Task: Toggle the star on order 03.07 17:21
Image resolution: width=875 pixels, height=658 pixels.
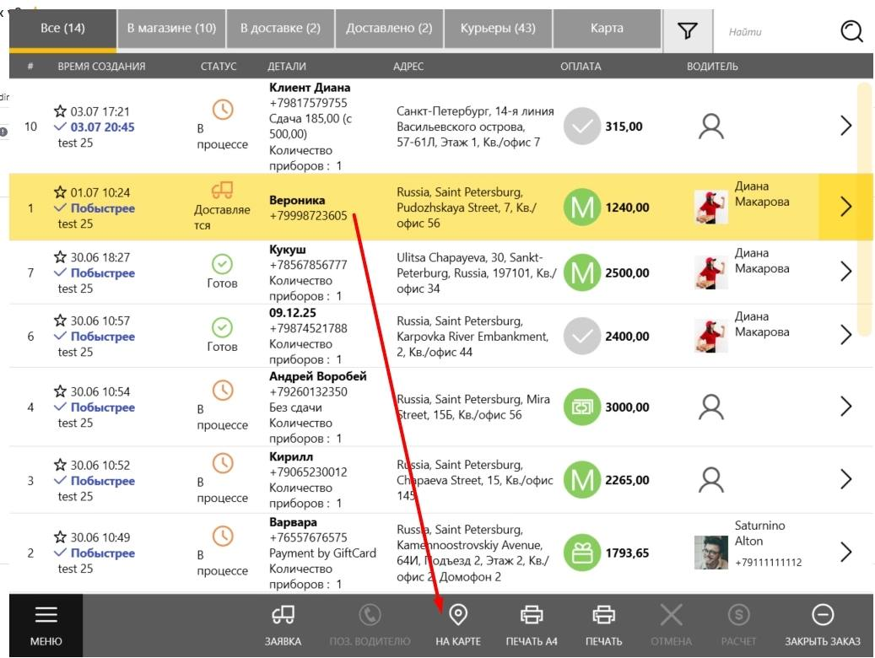Action: pos(60,111)
